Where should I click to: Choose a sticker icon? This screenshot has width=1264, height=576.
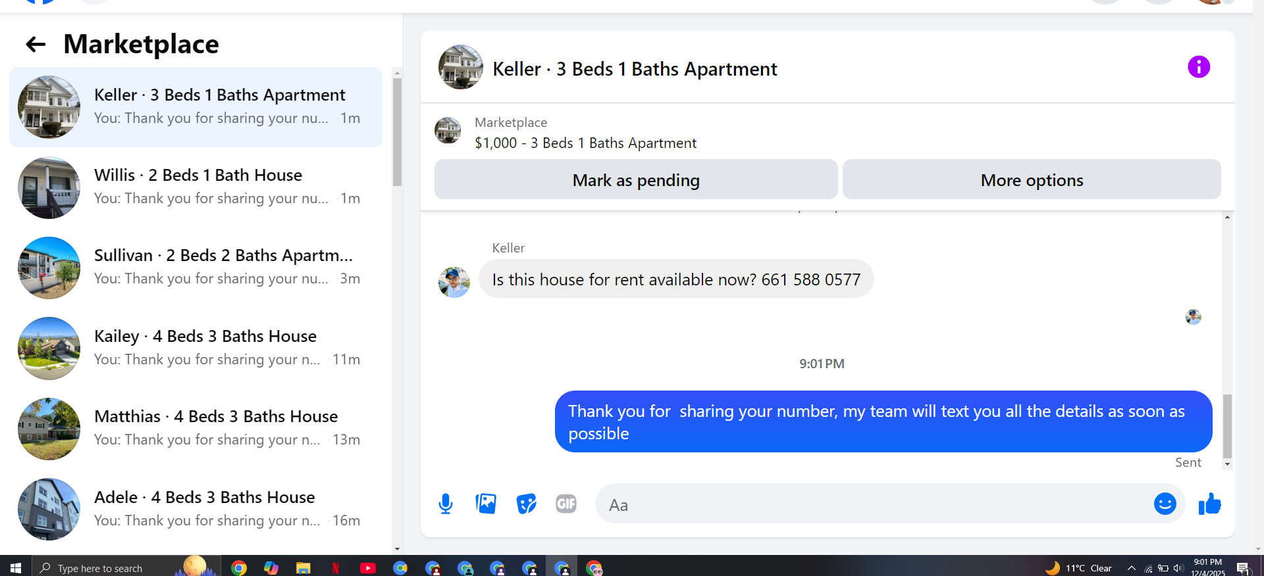coord(526,504)
